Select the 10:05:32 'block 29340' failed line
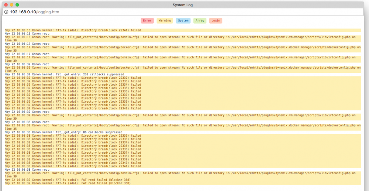The width and height of the screenshot is (369, 191). coord(183,105)
